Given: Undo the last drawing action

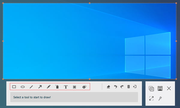Looking at the screenshot, I should (115, 87).
